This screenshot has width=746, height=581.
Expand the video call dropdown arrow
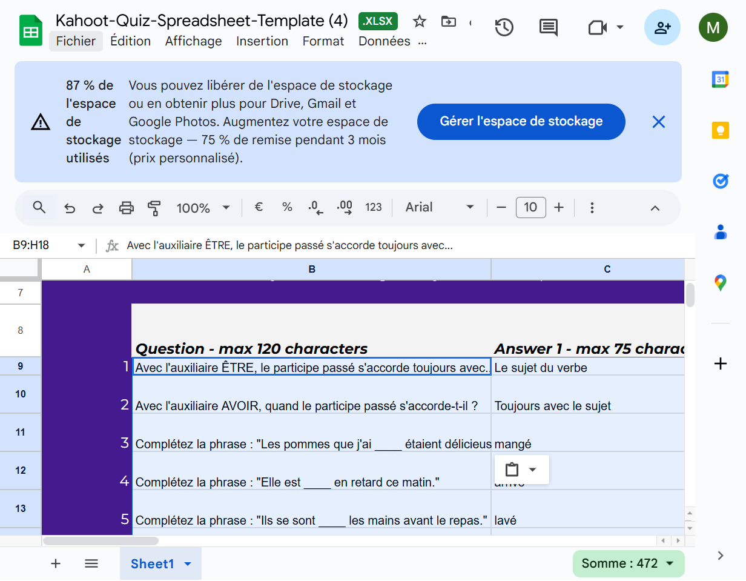619,27
